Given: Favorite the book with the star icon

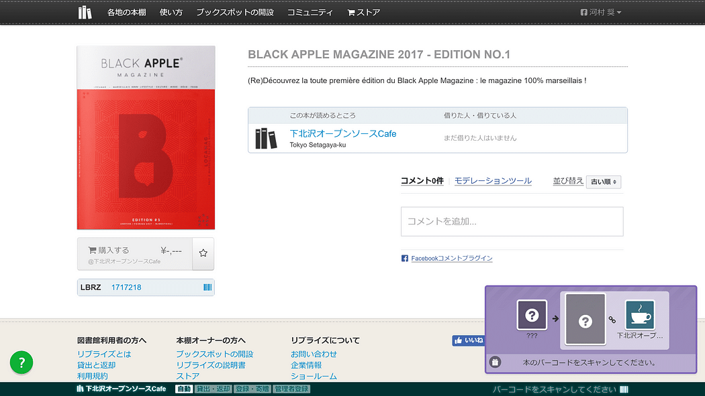Looking at the screenshot, I should [x=203, y=253].
